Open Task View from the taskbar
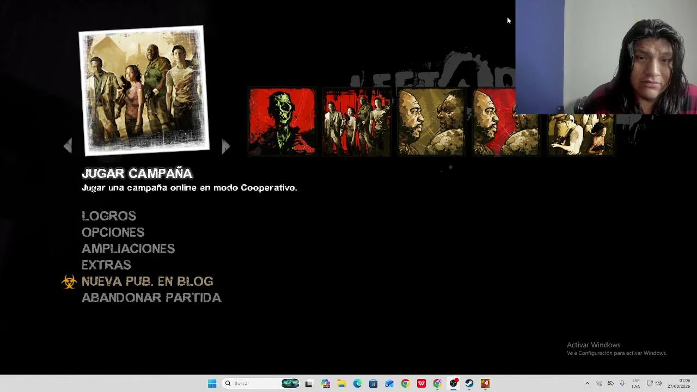 pyautogui.click(x=309, y=383)
